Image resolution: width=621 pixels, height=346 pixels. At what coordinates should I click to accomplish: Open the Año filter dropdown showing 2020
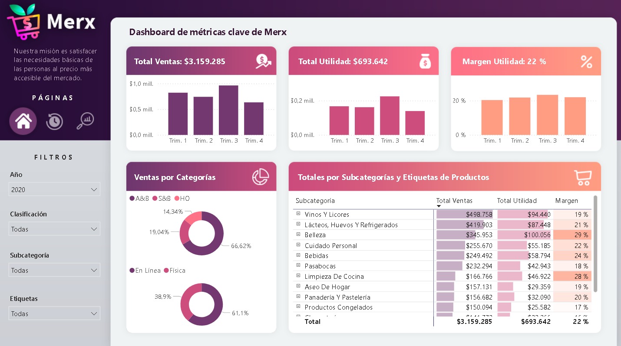[54, 189]
